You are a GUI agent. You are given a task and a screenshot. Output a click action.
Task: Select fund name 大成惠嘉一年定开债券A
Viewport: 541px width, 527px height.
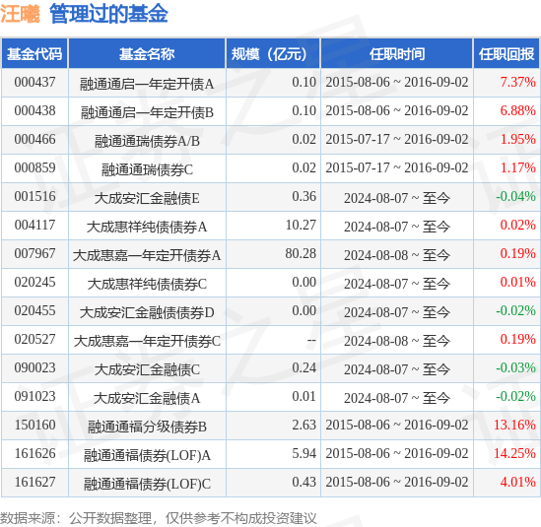click(x=147, y=255)
